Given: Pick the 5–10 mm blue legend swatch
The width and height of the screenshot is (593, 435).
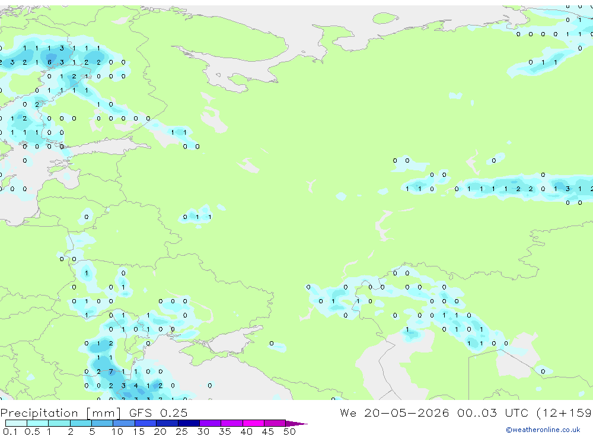Looking at the screenshot, I should point(102,423).
